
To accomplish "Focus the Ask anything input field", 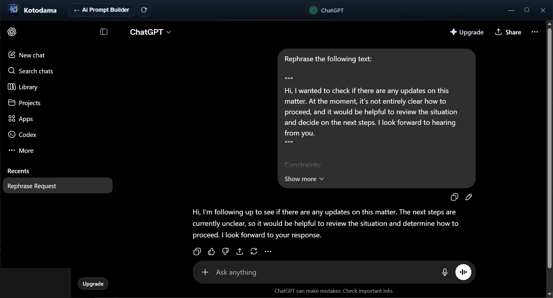I will (324, 272).
